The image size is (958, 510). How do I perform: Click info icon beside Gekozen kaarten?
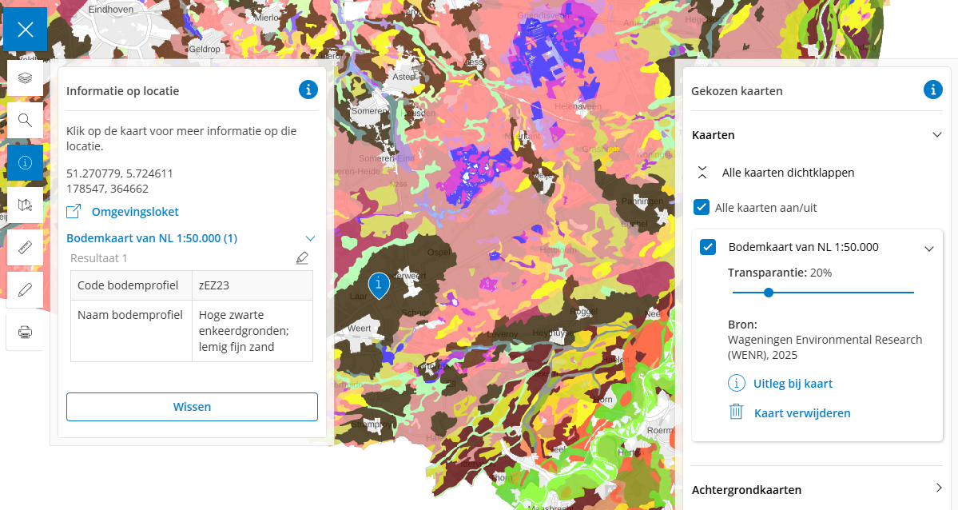point(932,90)
